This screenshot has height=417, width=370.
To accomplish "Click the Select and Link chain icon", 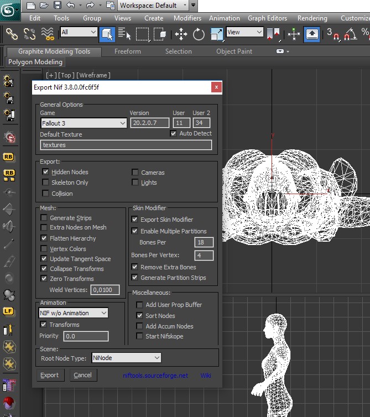I will tap(12, 34).
